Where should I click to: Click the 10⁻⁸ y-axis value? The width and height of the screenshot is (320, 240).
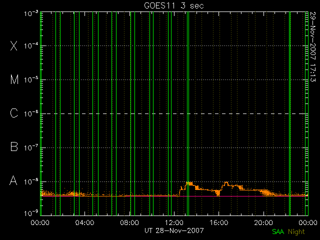(x=31, y=181)
